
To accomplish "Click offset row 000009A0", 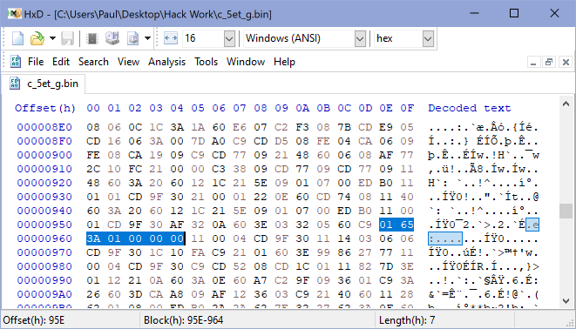I will click(x=44, y=294).
